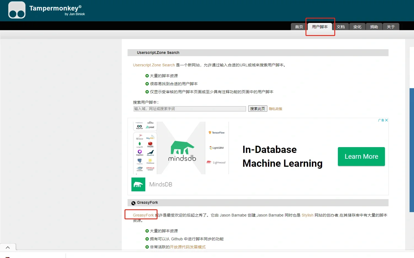Image resolution: width=414 pixels, height=258 pixels.
Task: Click the "GreasyFork" section heading text
Action: 148,203
